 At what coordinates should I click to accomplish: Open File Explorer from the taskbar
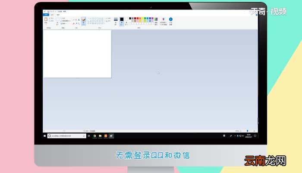(x=100, y=136)
